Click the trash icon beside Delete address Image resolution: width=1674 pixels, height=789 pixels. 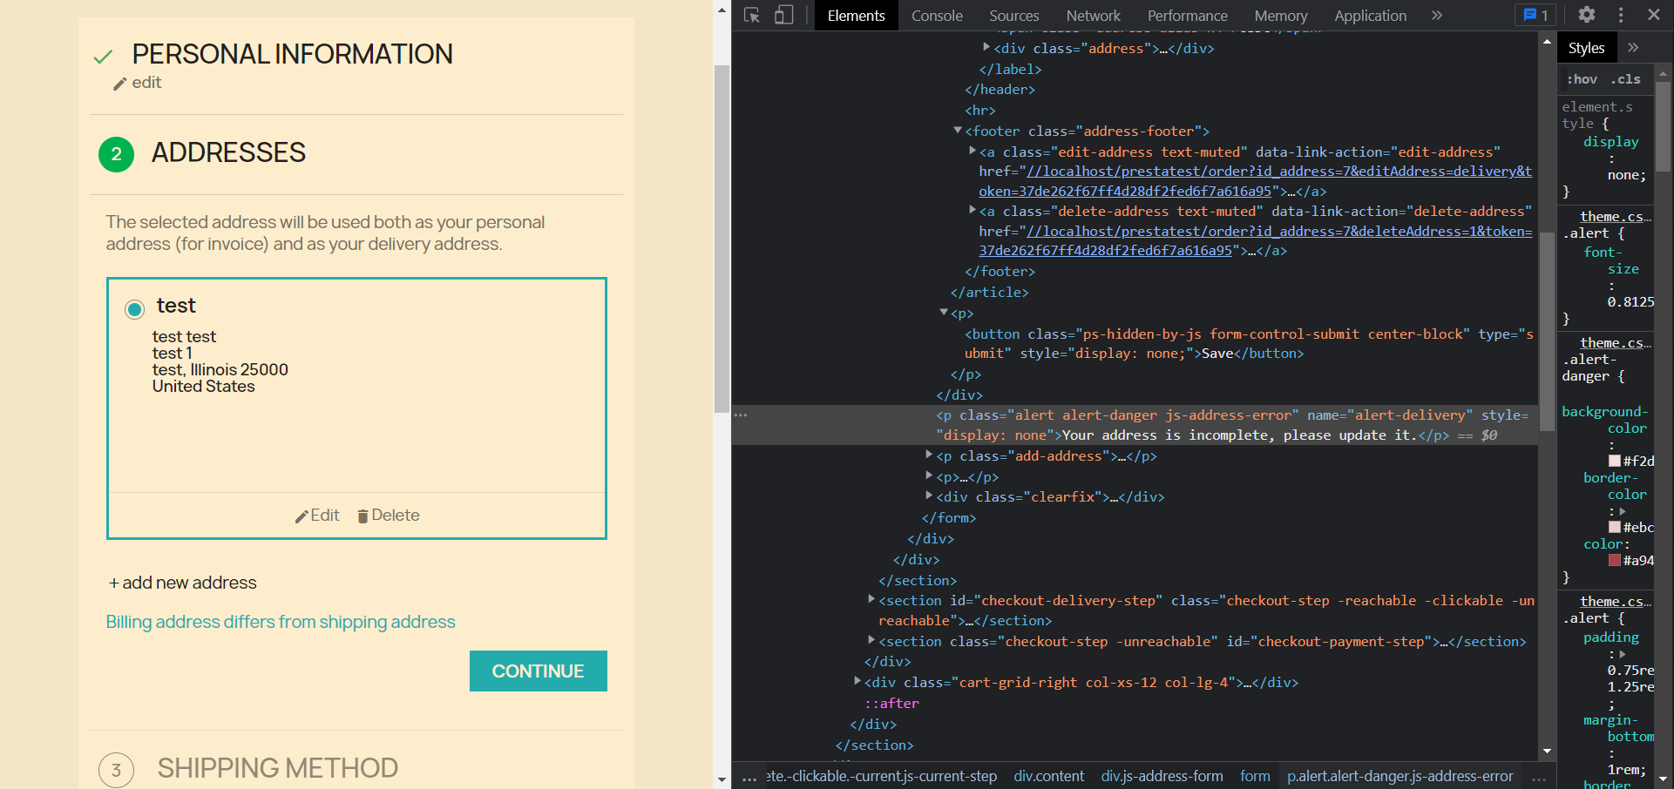tap(363, 516)
